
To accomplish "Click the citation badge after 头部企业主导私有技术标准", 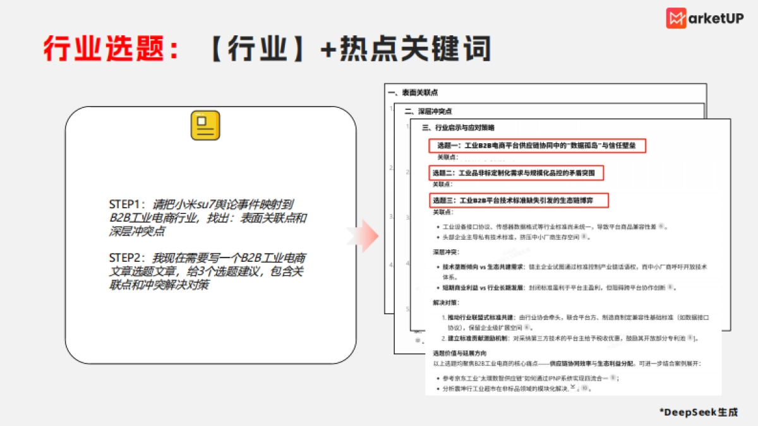I will (x=584, y=237).
